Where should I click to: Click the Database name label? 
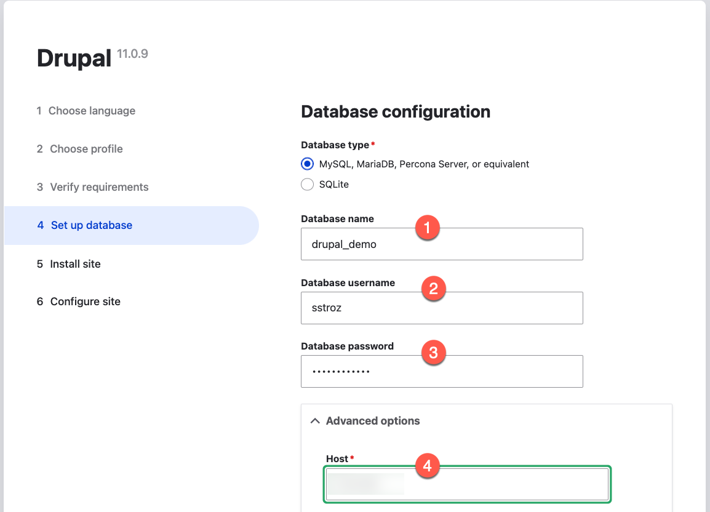click(x=337, y=219)
